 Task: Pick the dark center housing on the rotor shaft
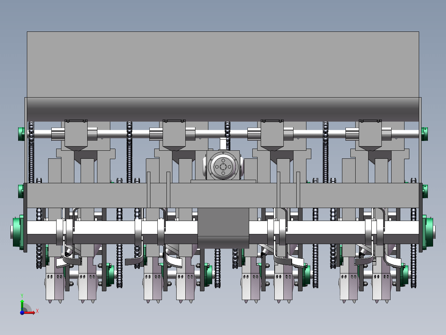tap(223, 228)
